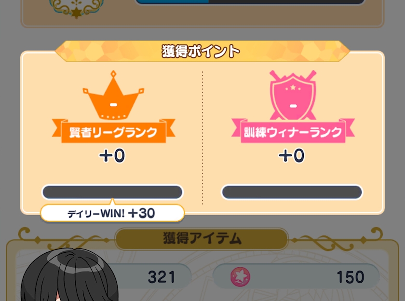Click the dash symbol on the shield
This screenshot has width=405, height=301.
[293, 106]
